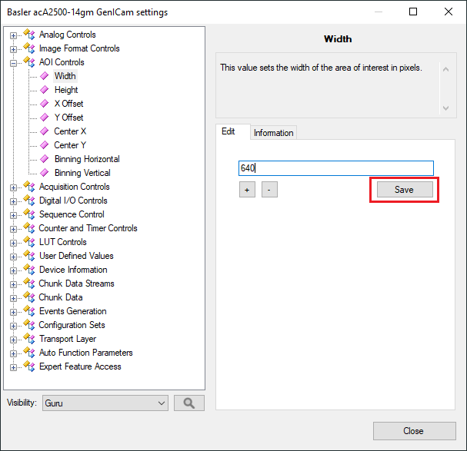Open the Visibility dropdown set to Guru
The image size is (467, 451).
coord(105,403)
